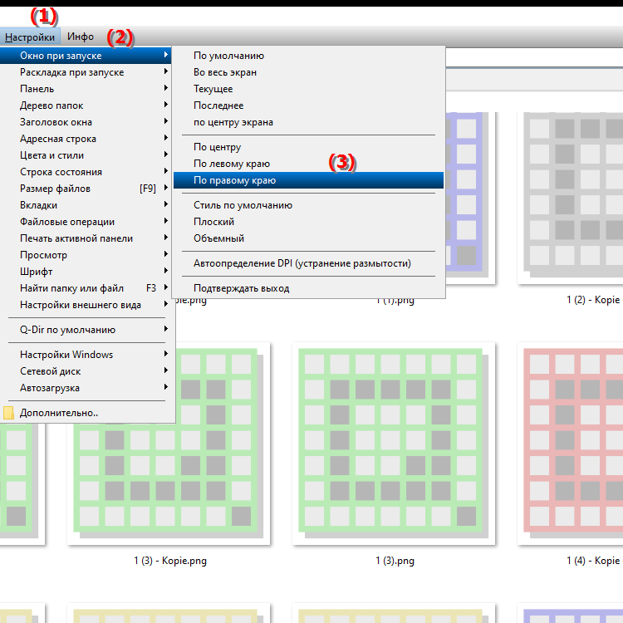Select the Плоский style option
This screenshot has width=623, height=623.
coord(308,222)
